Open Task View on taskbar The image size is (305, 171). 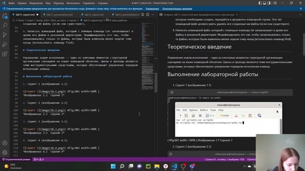pos(131,166)
